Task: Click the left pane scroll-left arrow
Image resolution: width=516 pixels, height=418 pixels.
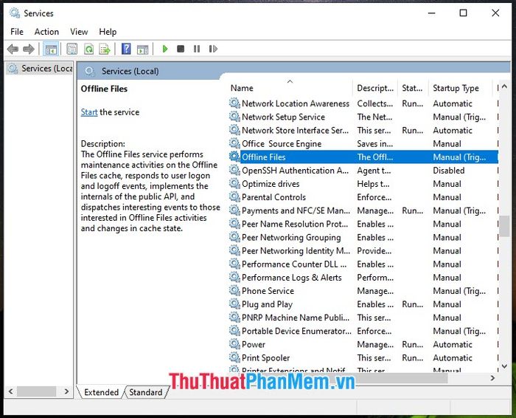Action: tap(10, 391)
